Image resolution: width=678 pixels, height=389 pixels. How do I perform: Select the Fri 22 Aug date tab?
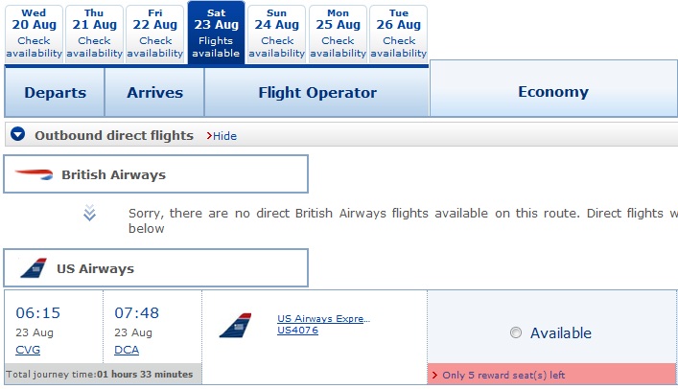click(155, 34)
